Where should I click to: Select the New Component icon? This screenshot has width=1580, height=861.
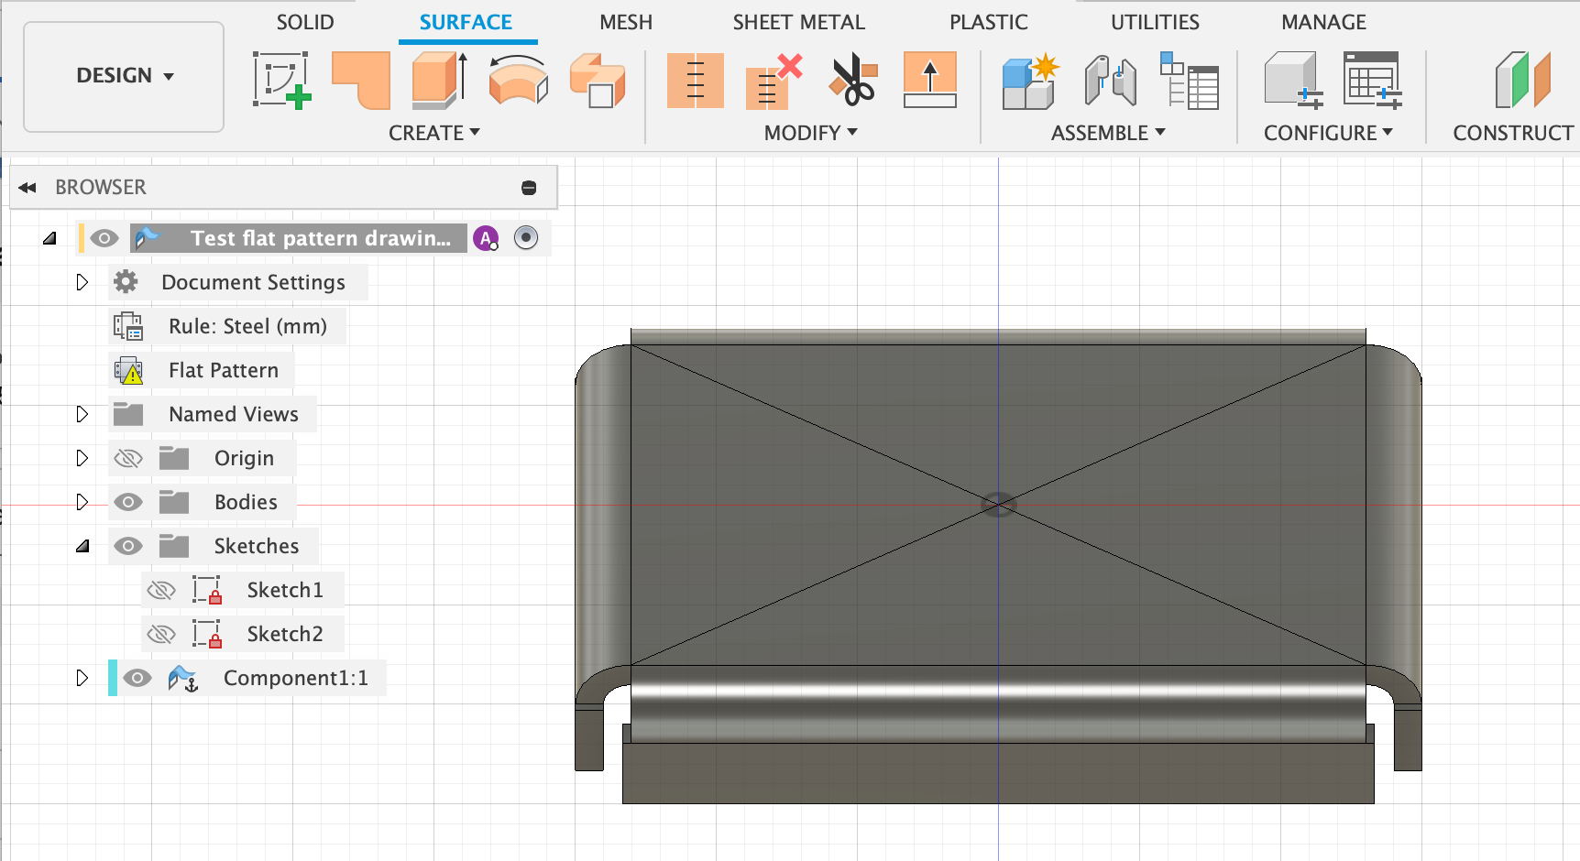(x=1030, y=82)
